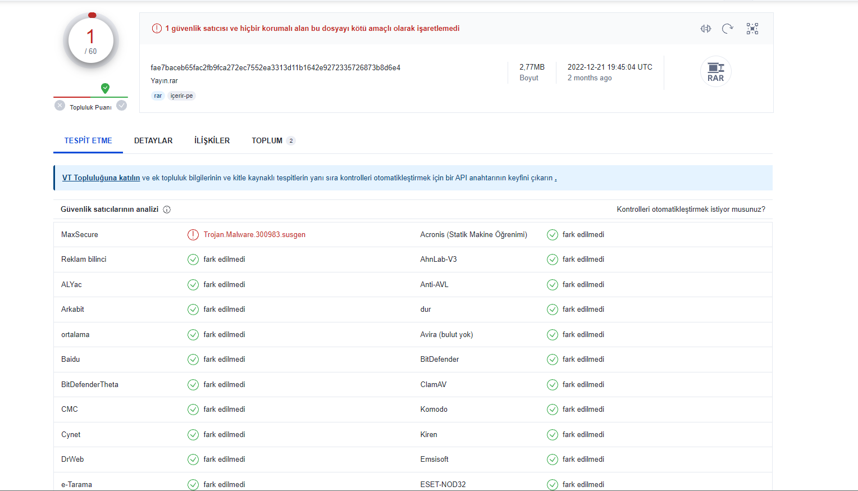Click the TESPİT ETME tab
Image resolution: width=858 pixels, height=491 pixels.
[x=88, y=140]
